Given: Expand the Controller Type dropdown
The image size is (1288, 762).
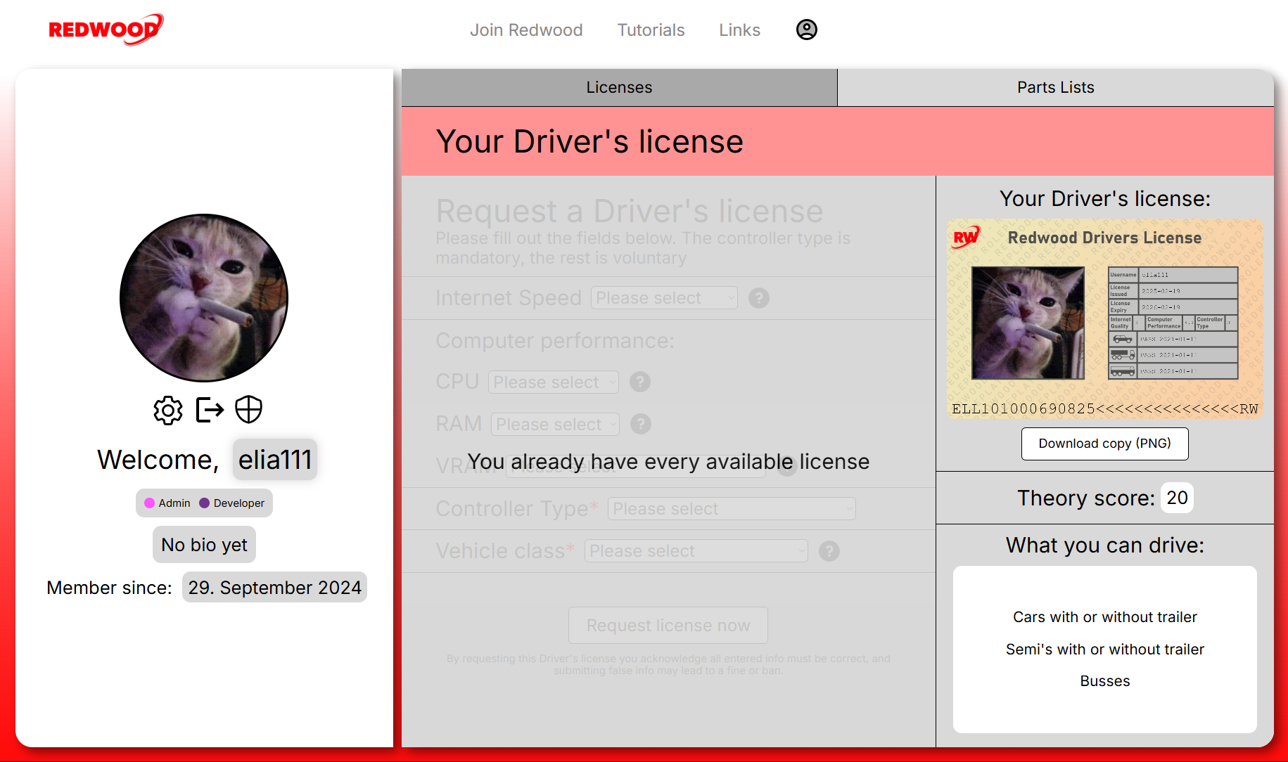Looking at the screenshot, I should click(732, 509).
